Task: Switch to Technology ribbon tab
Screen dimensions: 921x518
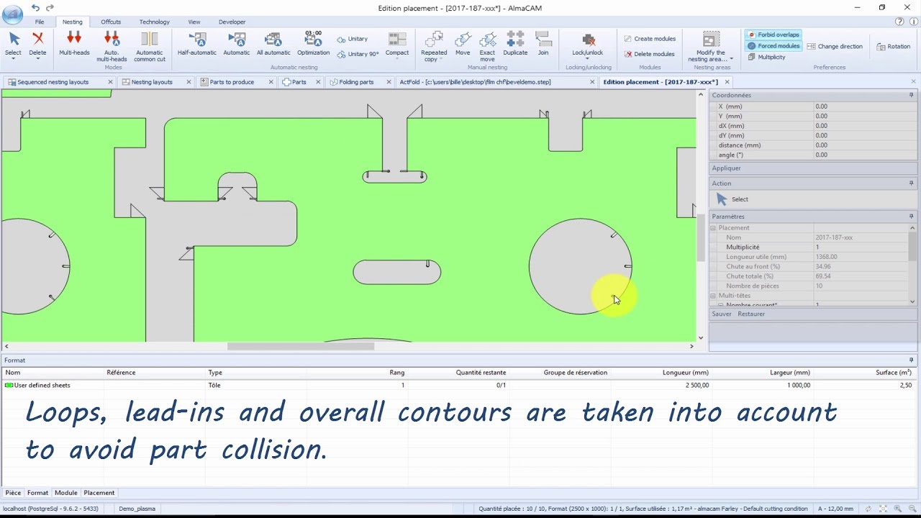Action: click(155, 22)
